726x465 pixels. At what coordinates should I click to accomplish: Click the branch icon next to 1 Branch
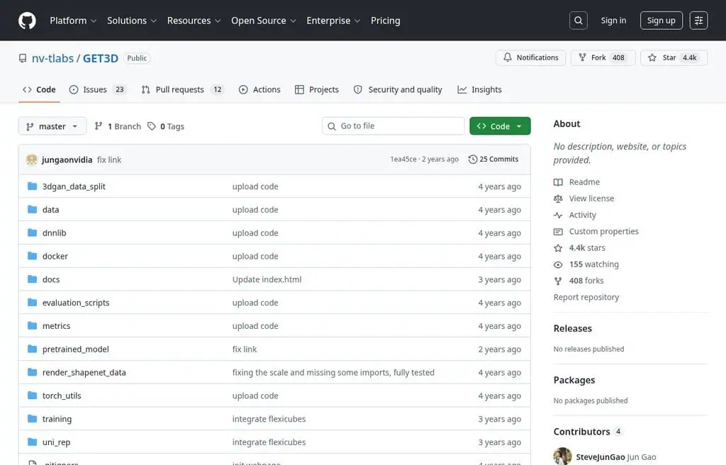point(98,126)
